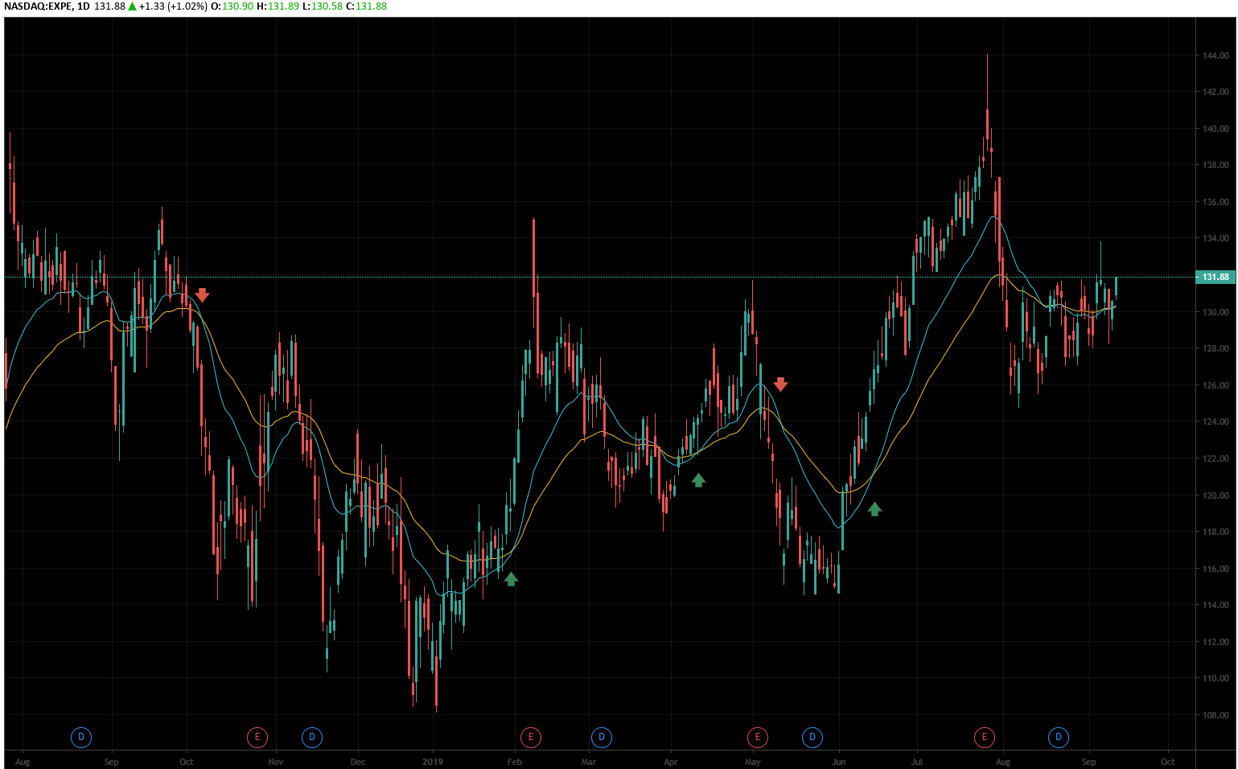Click the last dividend marker before Sep 2019
The image size is (1238, 769).
pyautogui.click(x=1059, y=737)
